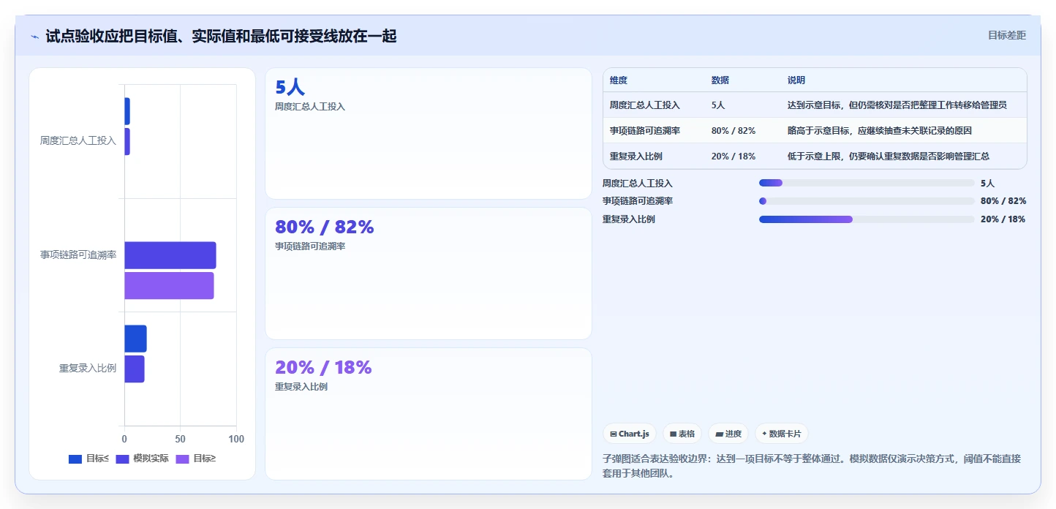
Task: Click the 事项链路可追溯率 progress bar
Action: [867, 201]
